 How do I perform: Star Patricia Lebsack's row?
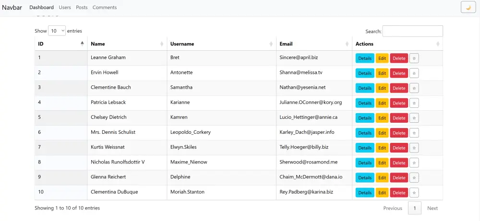click(x=414, y=103)
